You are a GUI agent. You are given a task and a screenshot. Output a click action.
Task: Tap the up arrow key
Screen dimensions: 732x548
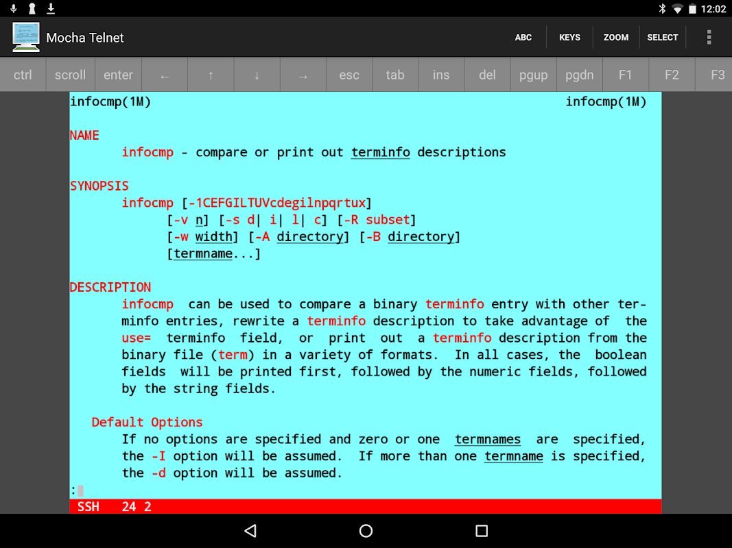tap(211, 75)
